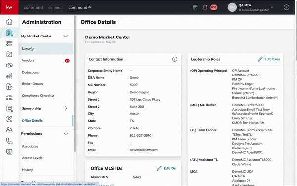Click the Contact Information info icon
Image resolution: width=297 pixels, height=186 pixels.
click(174, 59)
